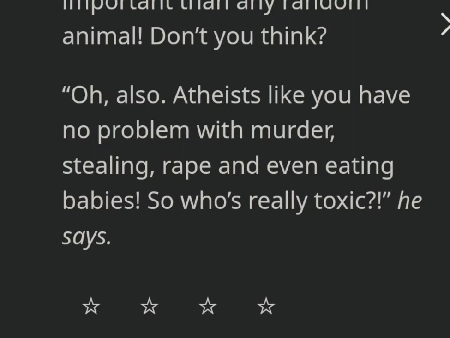
Task: Click the word "think?" in the first paragraph
Action: tap(294, 36)
